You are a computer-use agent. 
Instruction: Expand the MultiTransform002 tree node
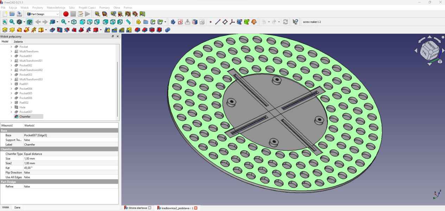click(11, 70)
